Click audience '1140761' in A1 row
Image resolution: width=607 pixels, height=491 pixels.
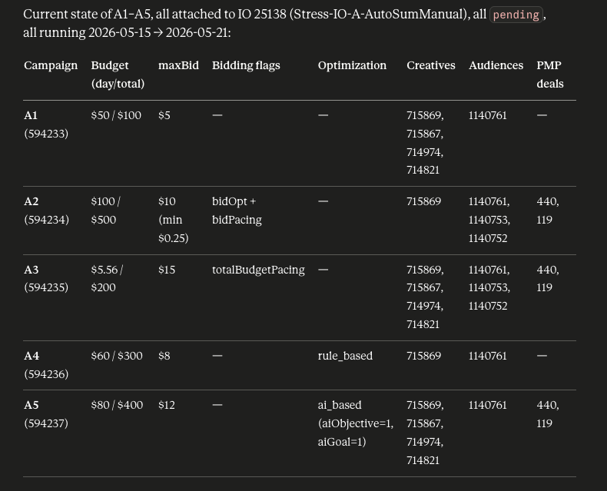click(x=487, y=115)
